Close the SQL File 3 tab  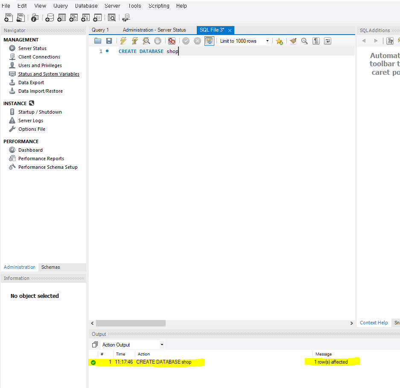pos(230,30)
